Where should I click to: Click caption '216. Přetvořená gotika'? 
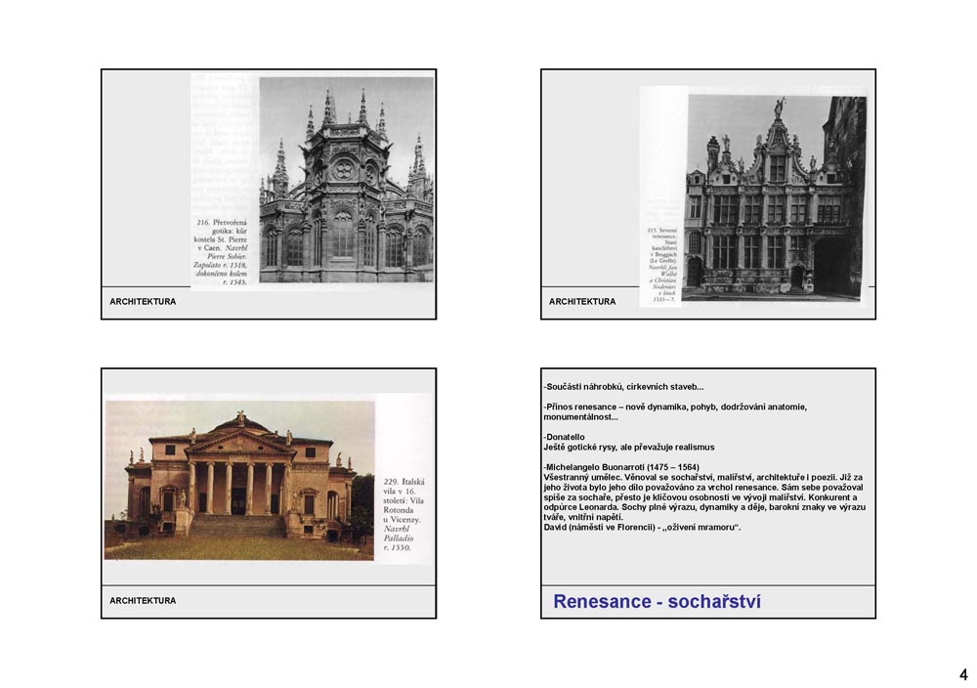coord(221,252)
